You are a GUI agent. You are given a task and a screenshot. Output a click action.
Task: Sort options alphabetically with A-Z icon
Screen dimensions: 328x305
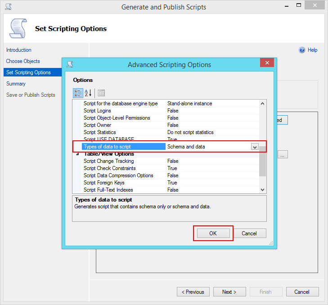[88, 93]
